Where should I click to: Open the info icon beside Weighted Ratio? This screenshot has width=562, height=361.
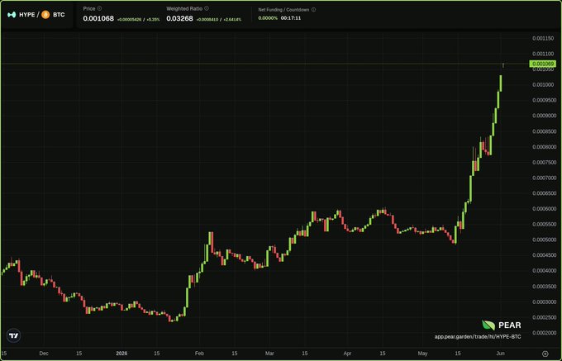[207, 8]
